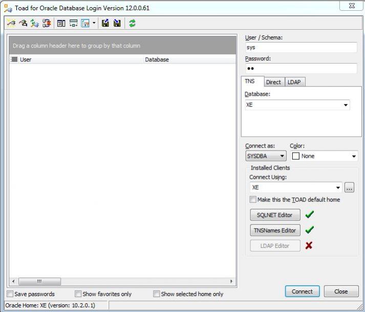
Task: Click the red X next to LDAP Editor
Action: pos(309,245)
